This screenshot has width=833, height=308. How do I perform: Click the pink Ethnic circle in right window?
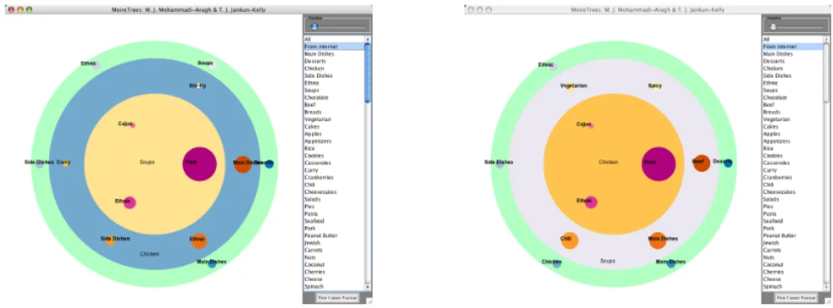pyautogui.click(x=591, y=202)
